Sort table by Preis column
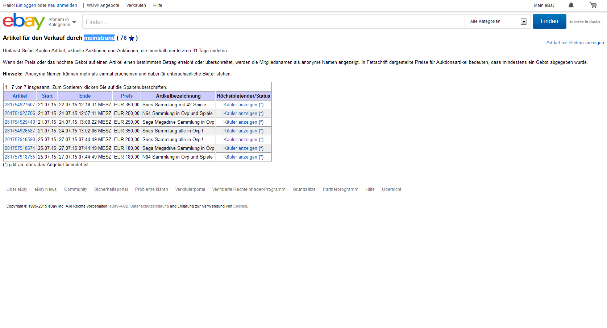Image resolution: width=607 pixels, height=328 pixels. 127,96
